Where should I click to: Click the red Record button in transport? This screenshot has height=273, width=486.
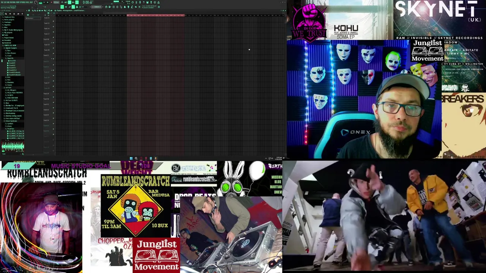click(52, 2)
